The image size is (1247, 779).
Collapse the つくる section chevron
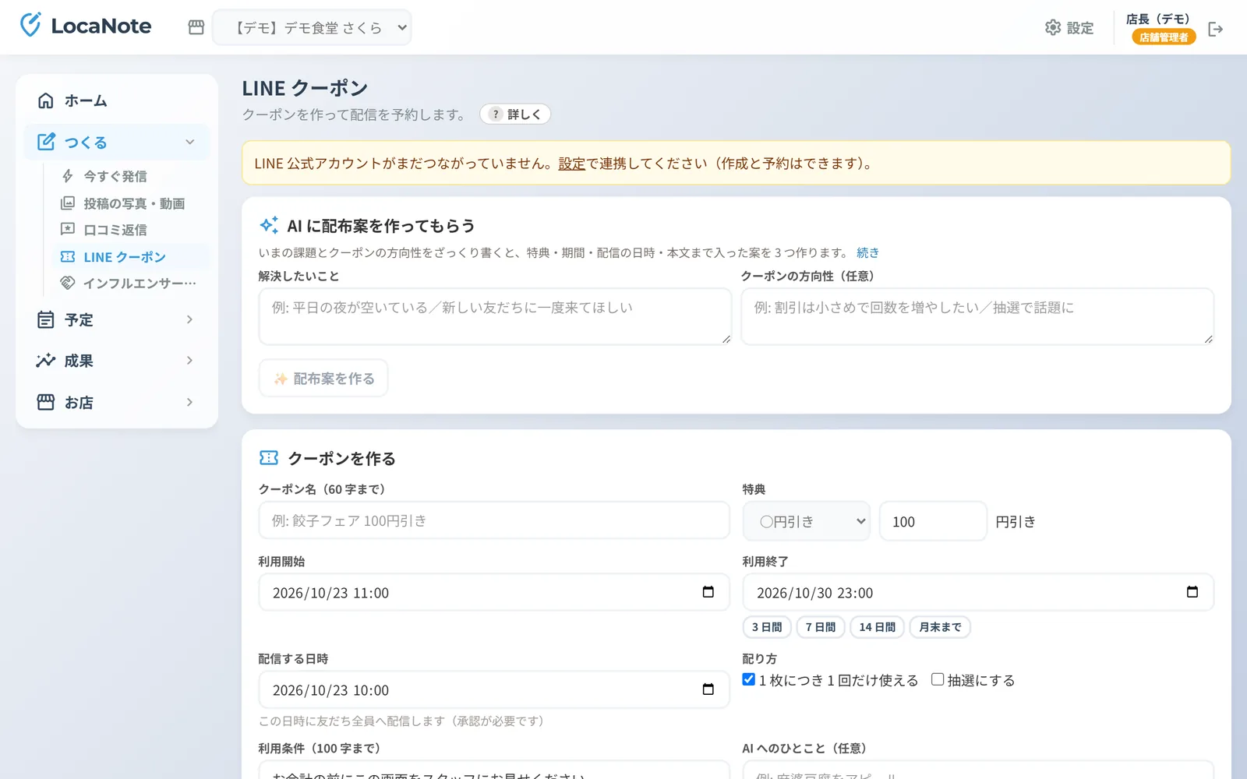(189, 142)
